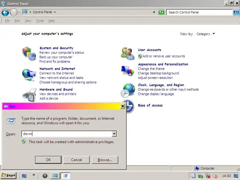The width and height of the screenshot is (240, 180).
Task: Click the Run taskbar button
Action: [x=65, y=176]
